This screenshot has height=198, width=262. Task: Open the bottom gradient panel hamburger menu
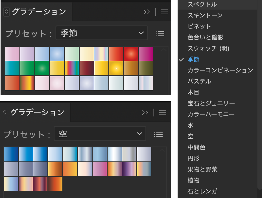(x=163, y=112)
